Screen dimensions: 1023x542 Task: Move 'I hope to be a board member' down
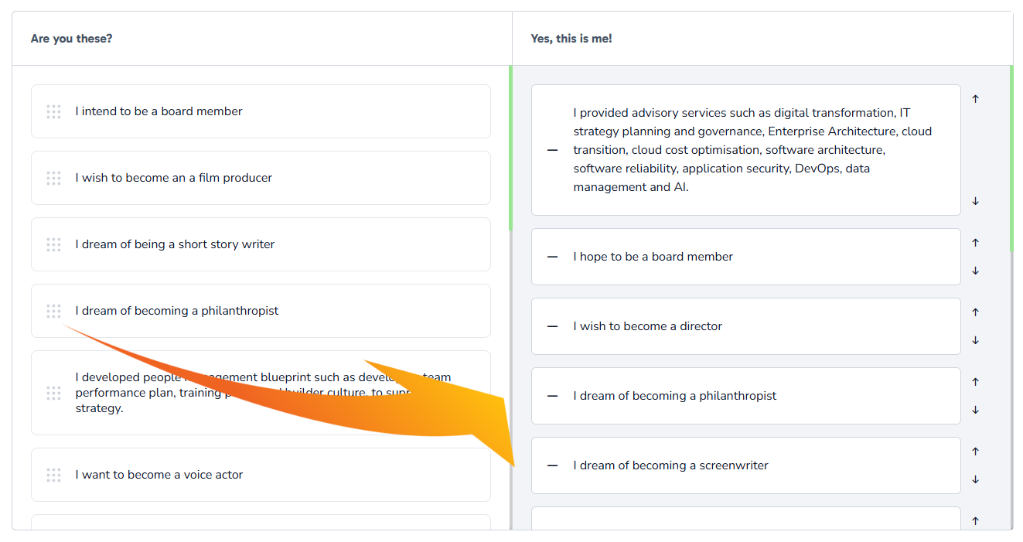[x=975, y=271]
